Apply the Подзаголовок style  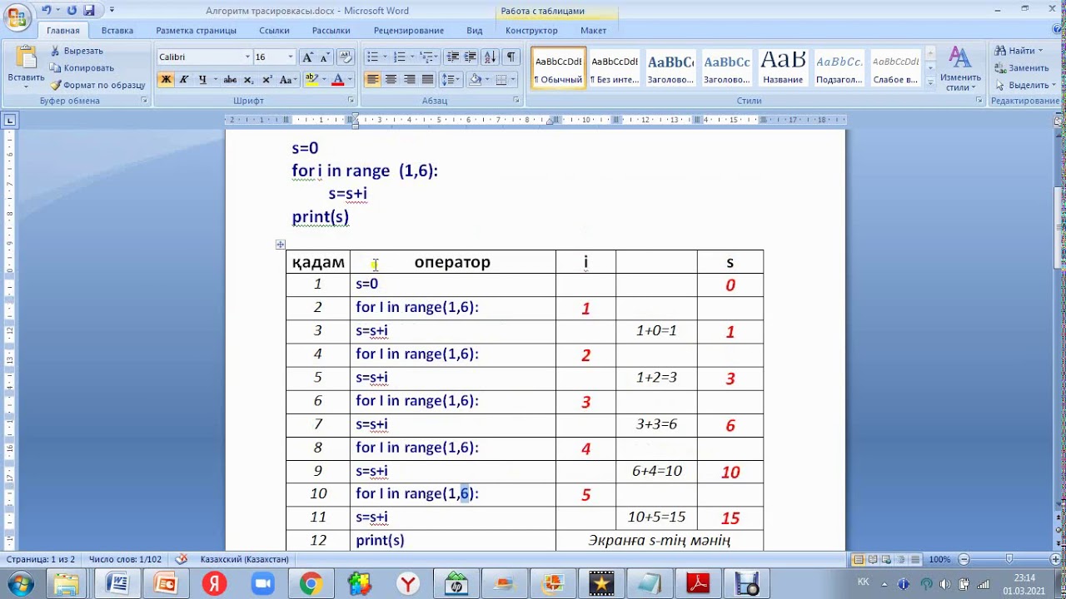pos(839,68)
